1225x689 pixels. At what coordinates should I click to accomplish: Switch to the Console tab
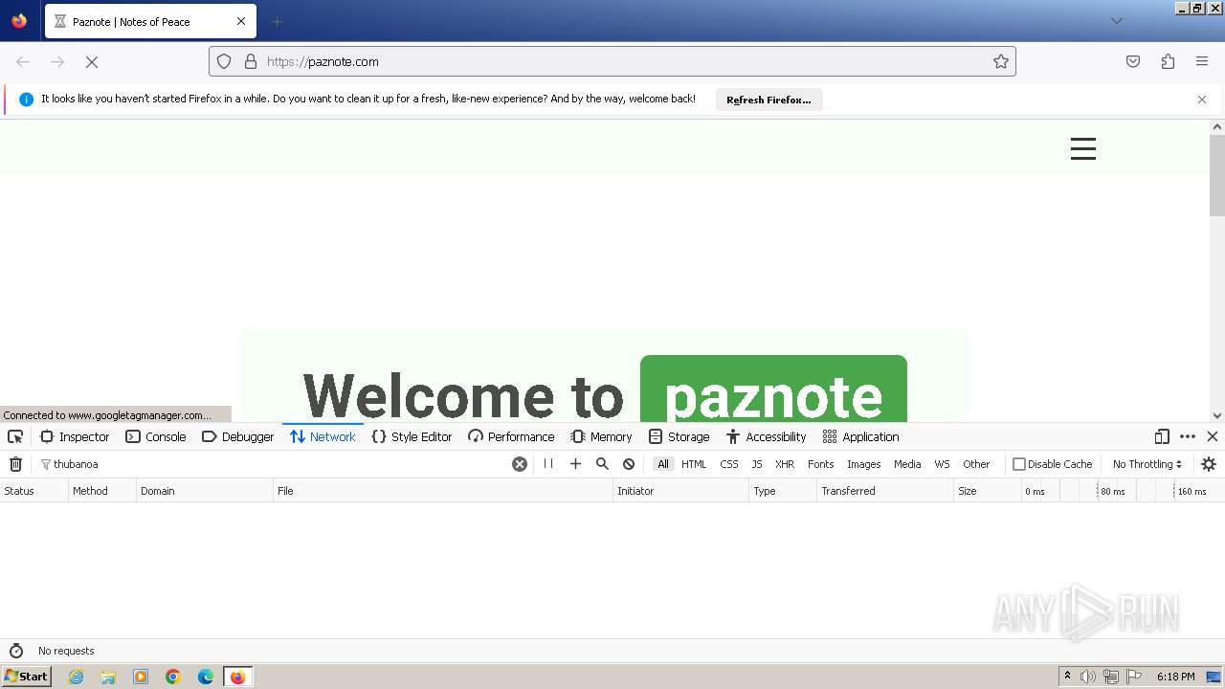[x=155, y=436]
